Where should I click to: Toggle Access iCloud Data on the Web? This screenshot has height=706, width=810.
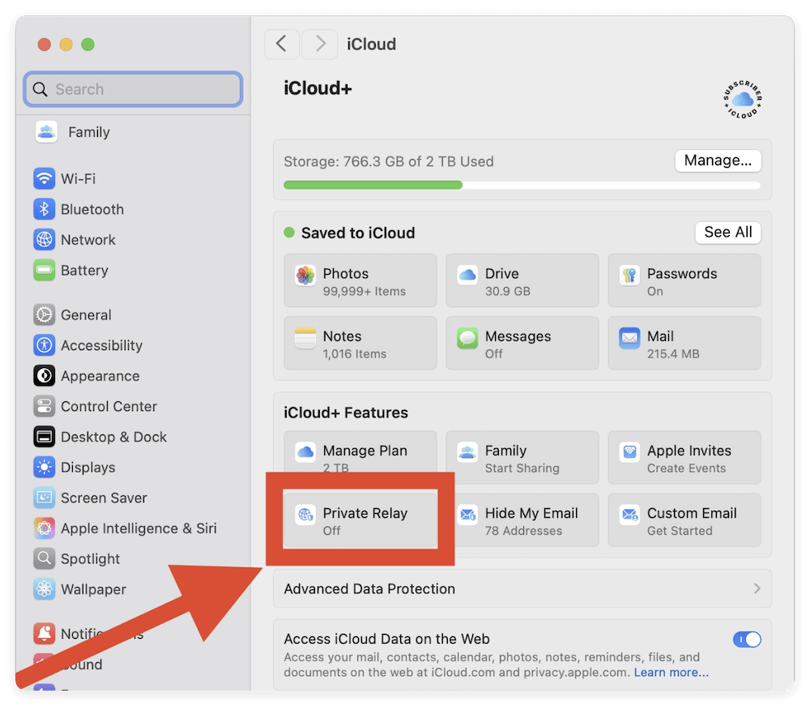coord(746,640)
